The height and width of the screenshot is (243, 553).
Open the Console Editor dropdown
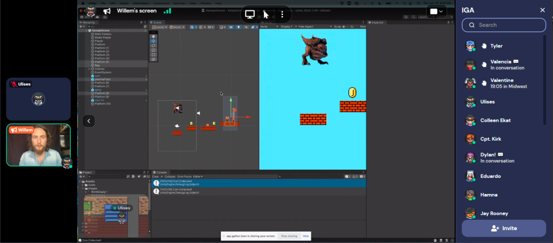(198, 176)
